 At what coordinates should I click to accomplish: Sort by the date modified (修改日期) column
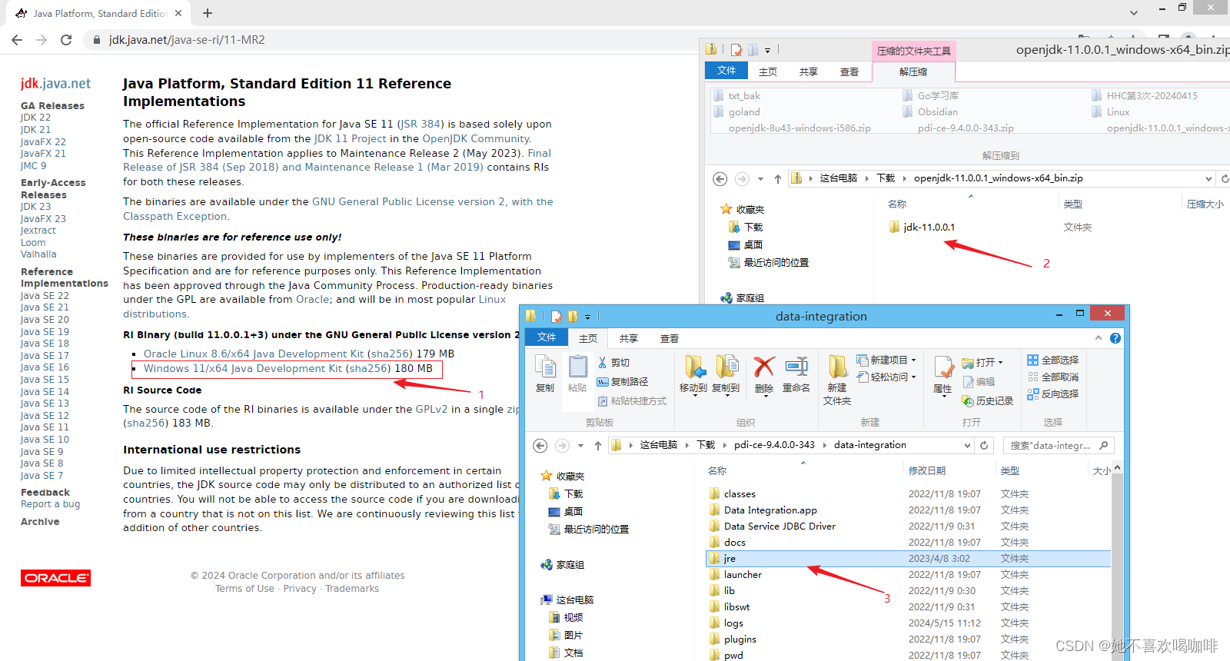pos(927,471)
